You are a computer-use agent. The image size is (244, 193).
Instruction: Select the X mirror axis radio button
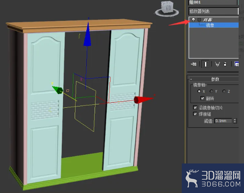199,91
